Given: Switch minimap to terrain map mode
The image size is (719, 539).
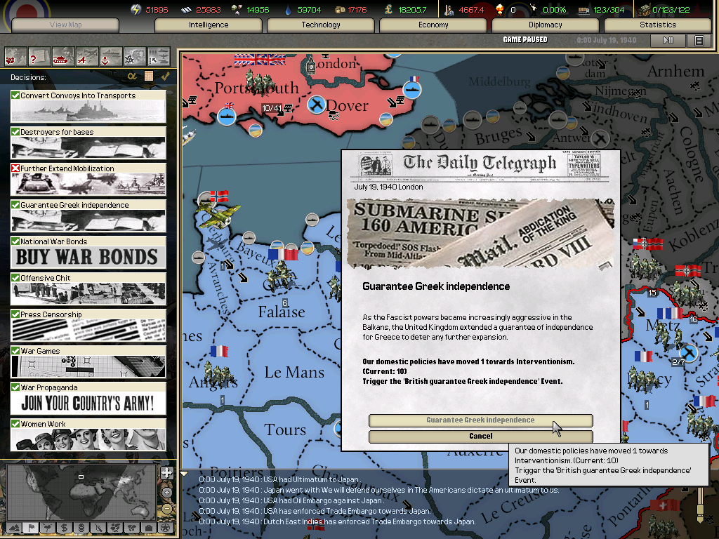Looking at the screenshot, I should coord(14,528).
